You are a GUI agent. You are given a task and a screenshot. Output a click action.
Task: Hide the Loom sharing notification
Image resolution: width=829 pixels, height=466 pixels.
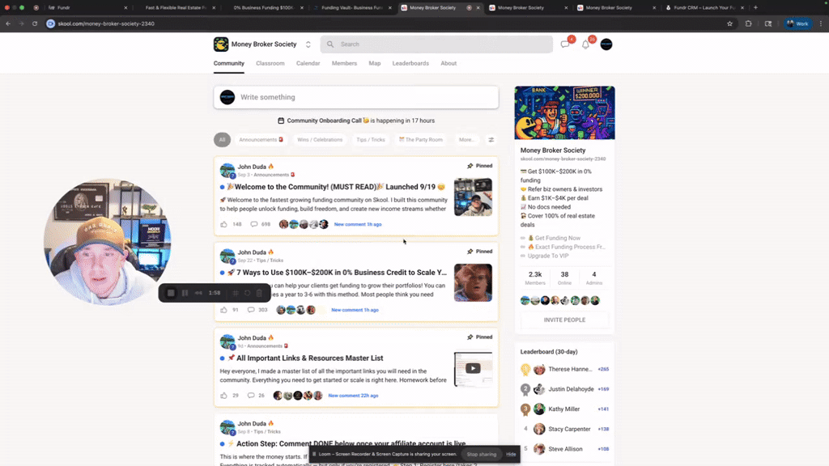coord(511,455)
